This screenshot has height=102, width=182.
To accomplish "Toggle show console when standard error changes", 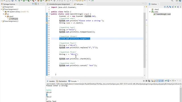I will pyautogui.click(x=163, y=81).
